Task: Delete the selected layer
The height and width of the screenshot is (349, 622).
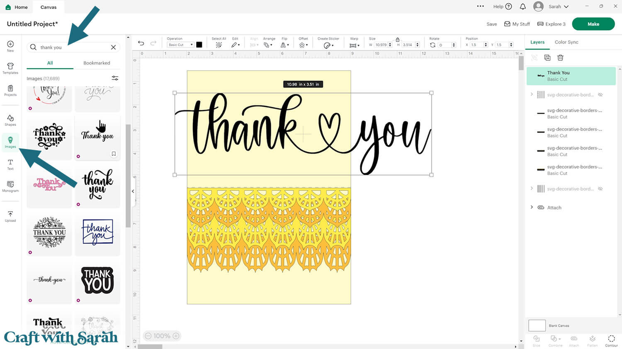Action: [x=560, y=58]
